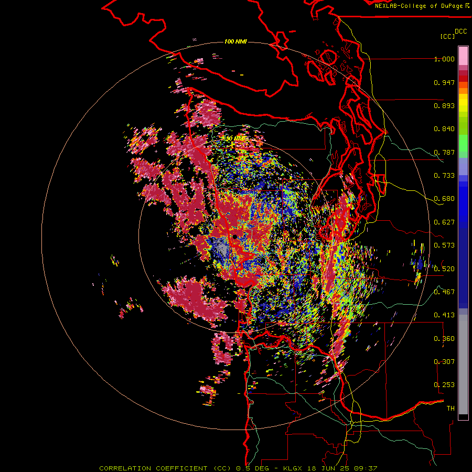The image size is (472, 472).
Task: Select the 0.360 legend value
Action: [x=444, y=338]
